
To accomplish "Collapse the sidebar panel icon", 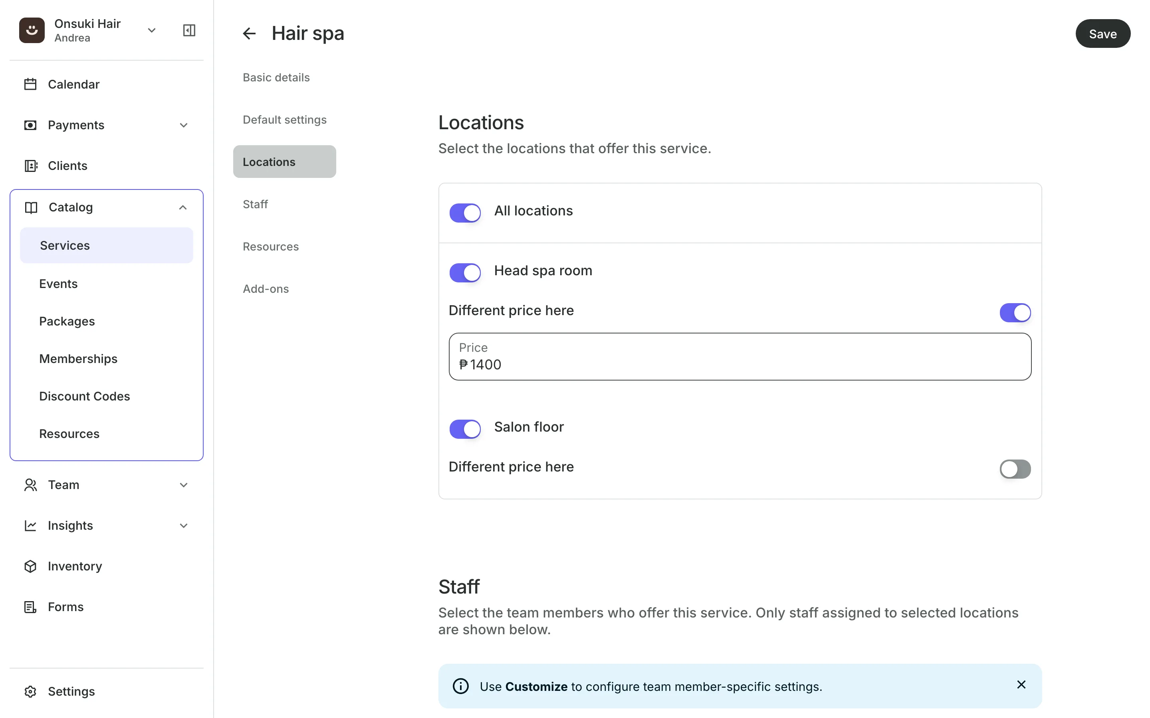I will click(189, 30).
